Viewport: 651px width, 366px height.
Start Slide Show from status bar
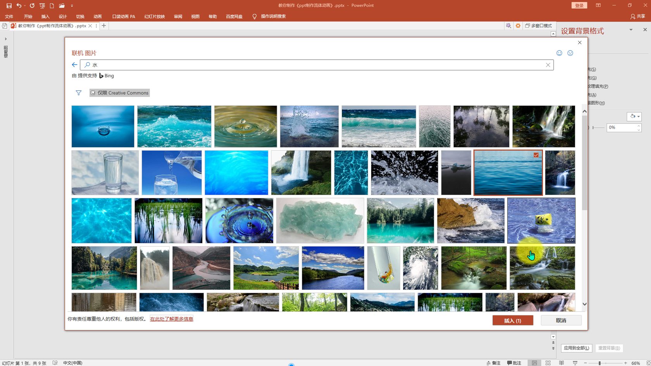click(575, 363)
